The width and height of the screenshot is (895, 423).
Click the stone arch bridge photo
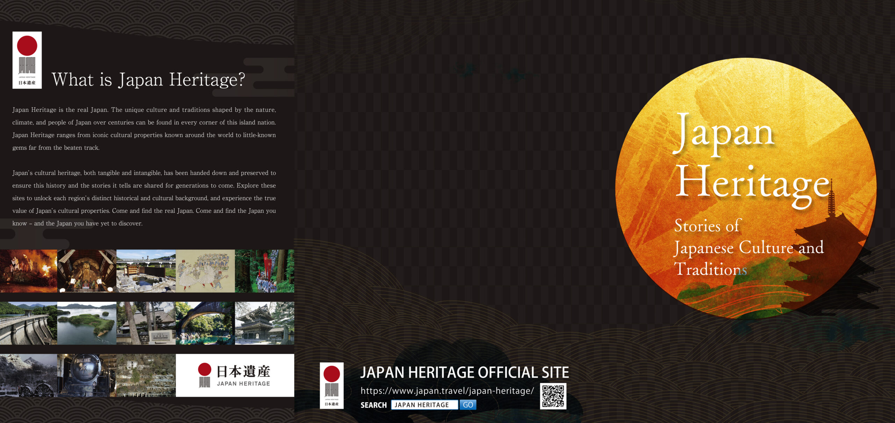click(x=205, y=323)
